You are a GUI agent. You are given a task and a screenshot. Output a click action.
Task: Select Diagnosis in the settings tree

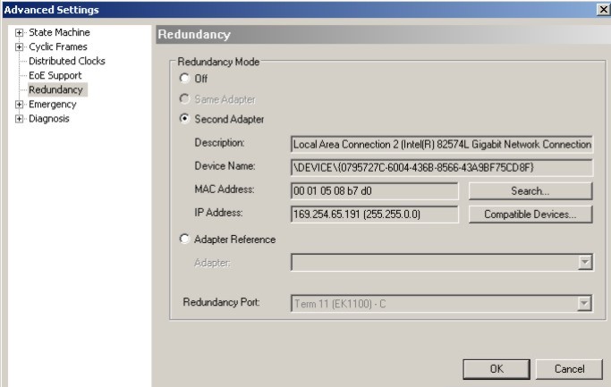tap(49, 119)
